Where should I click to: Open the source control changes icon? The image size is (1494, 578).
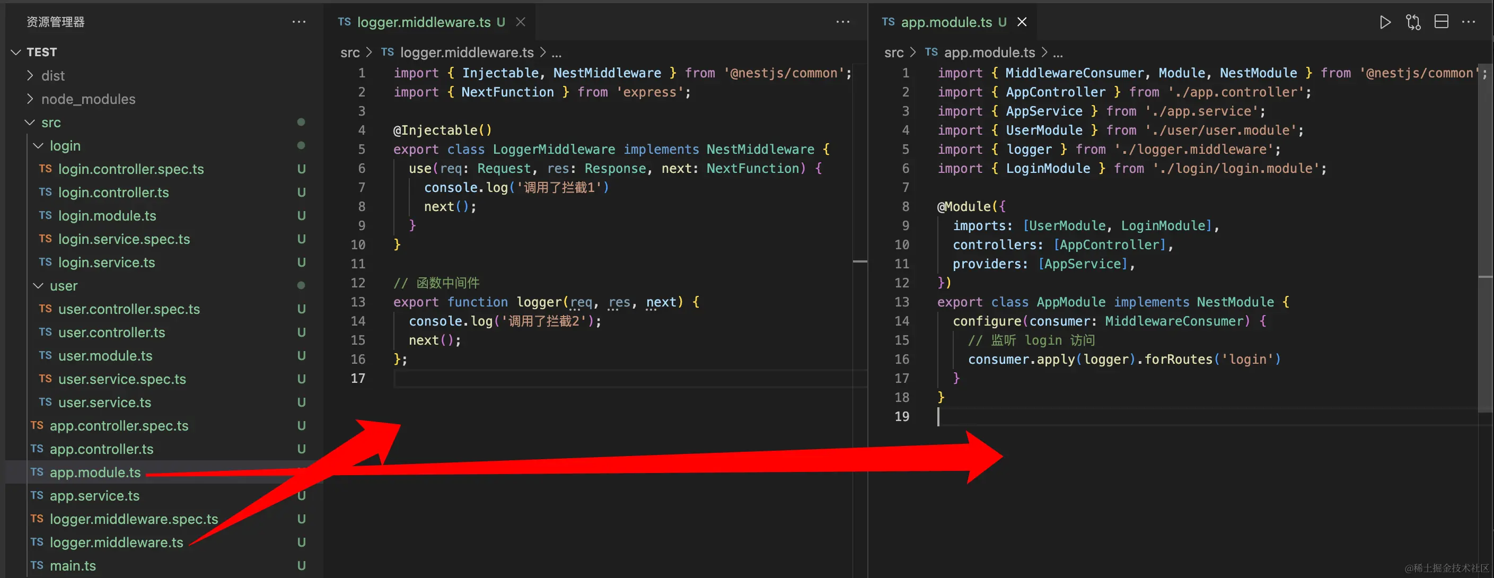tap(1413, 22)
